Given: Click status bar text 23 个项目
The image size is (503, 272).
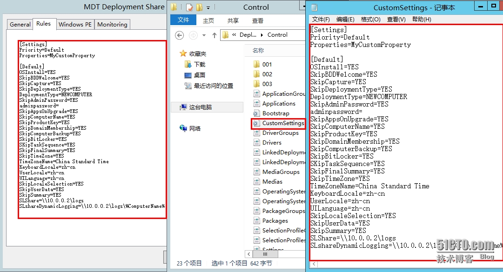Looking at the screenshot, I should (x=189, y=263).
